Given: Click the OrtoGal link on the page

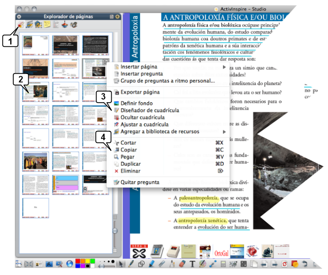Looking at the screenshot, I should 222,253.
